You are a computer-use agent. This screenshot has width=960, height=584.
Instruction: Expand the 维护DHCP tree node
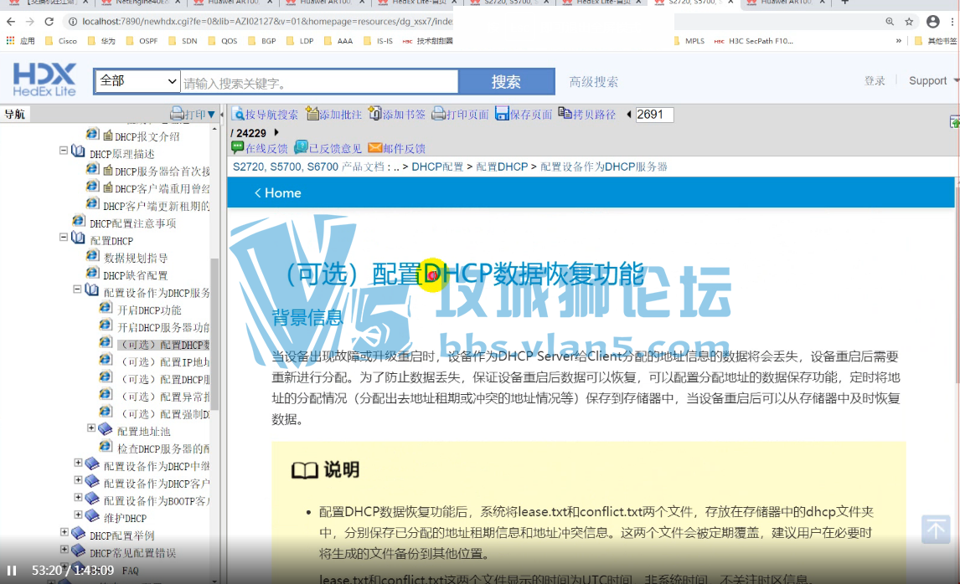pos(78,515)
